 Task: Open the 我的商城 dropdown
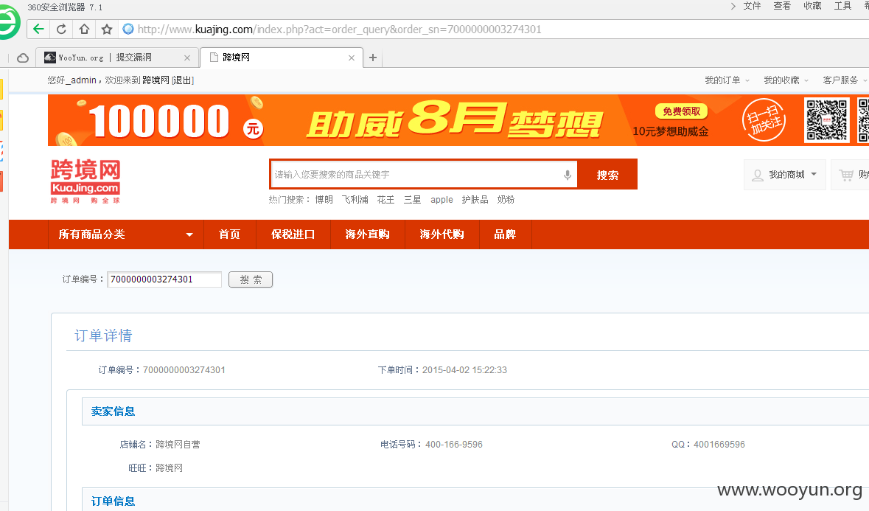(x=785, y=175)
